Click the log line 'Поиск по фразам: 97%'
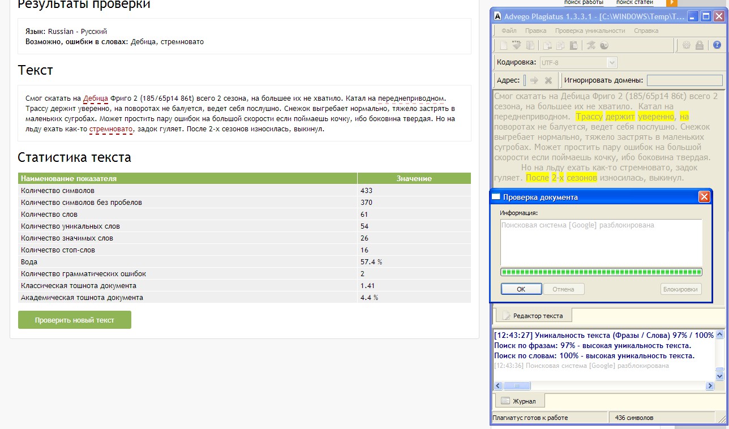Image resolution: width=729 pixels, height=429 pixels. [x=593, y=345]
